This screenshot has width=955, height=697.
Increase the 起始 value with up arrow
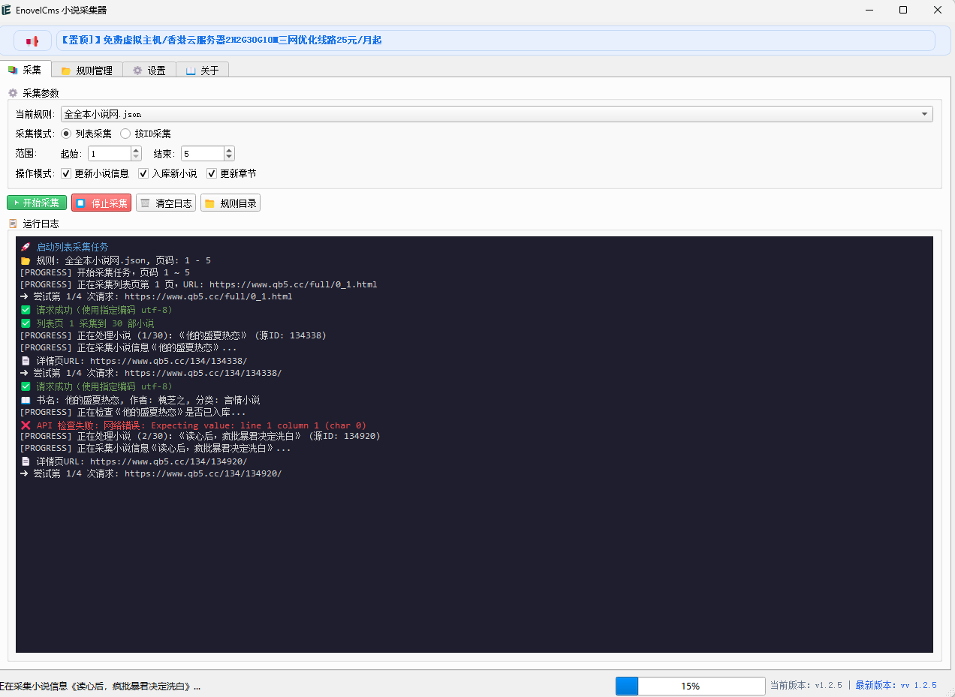(x=136, y=150)
